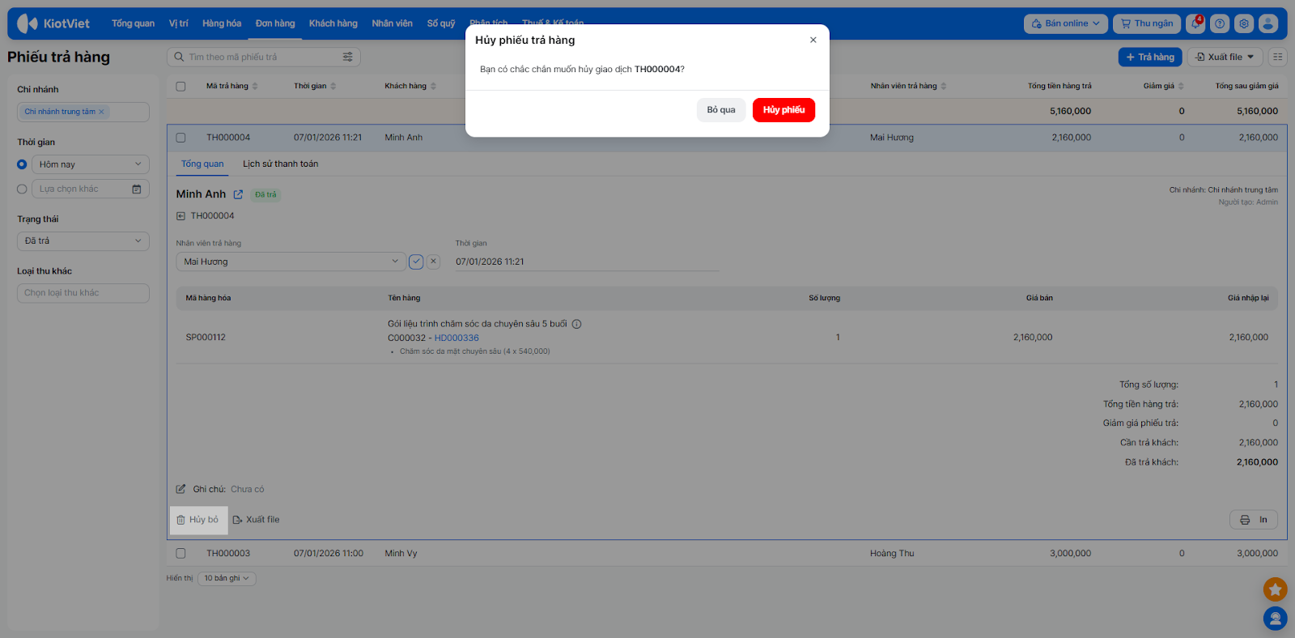This screenshot has width=1295, height=638.
Task: Confirm the return staff change checkmark
Action: [416, 262]
